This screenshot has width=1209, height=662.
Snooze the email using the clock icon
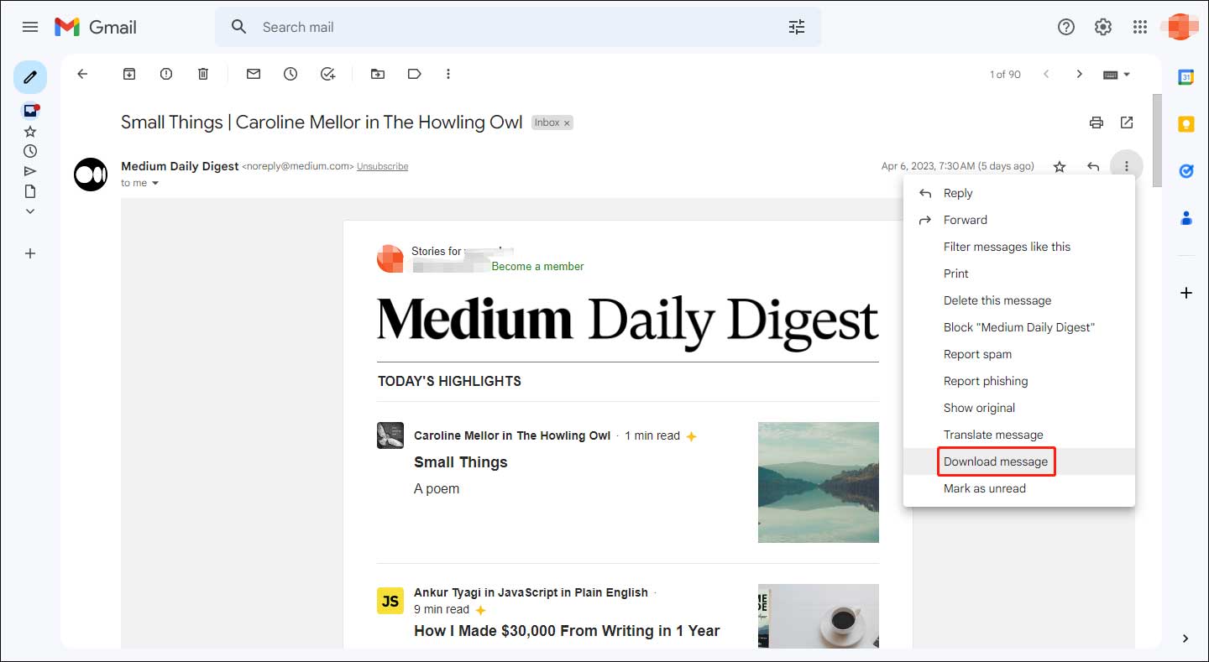(290, 74)
